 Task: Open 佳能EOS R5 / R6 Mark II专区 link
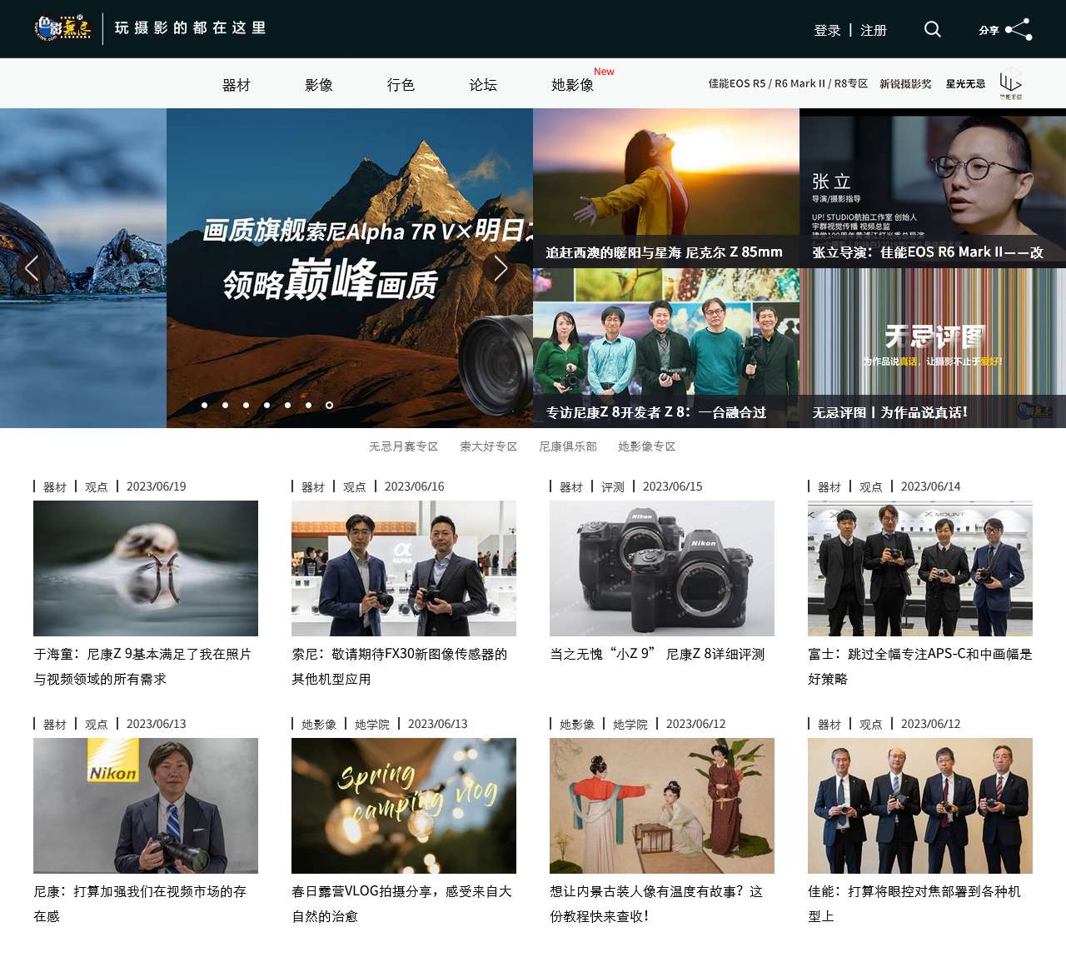788,83
